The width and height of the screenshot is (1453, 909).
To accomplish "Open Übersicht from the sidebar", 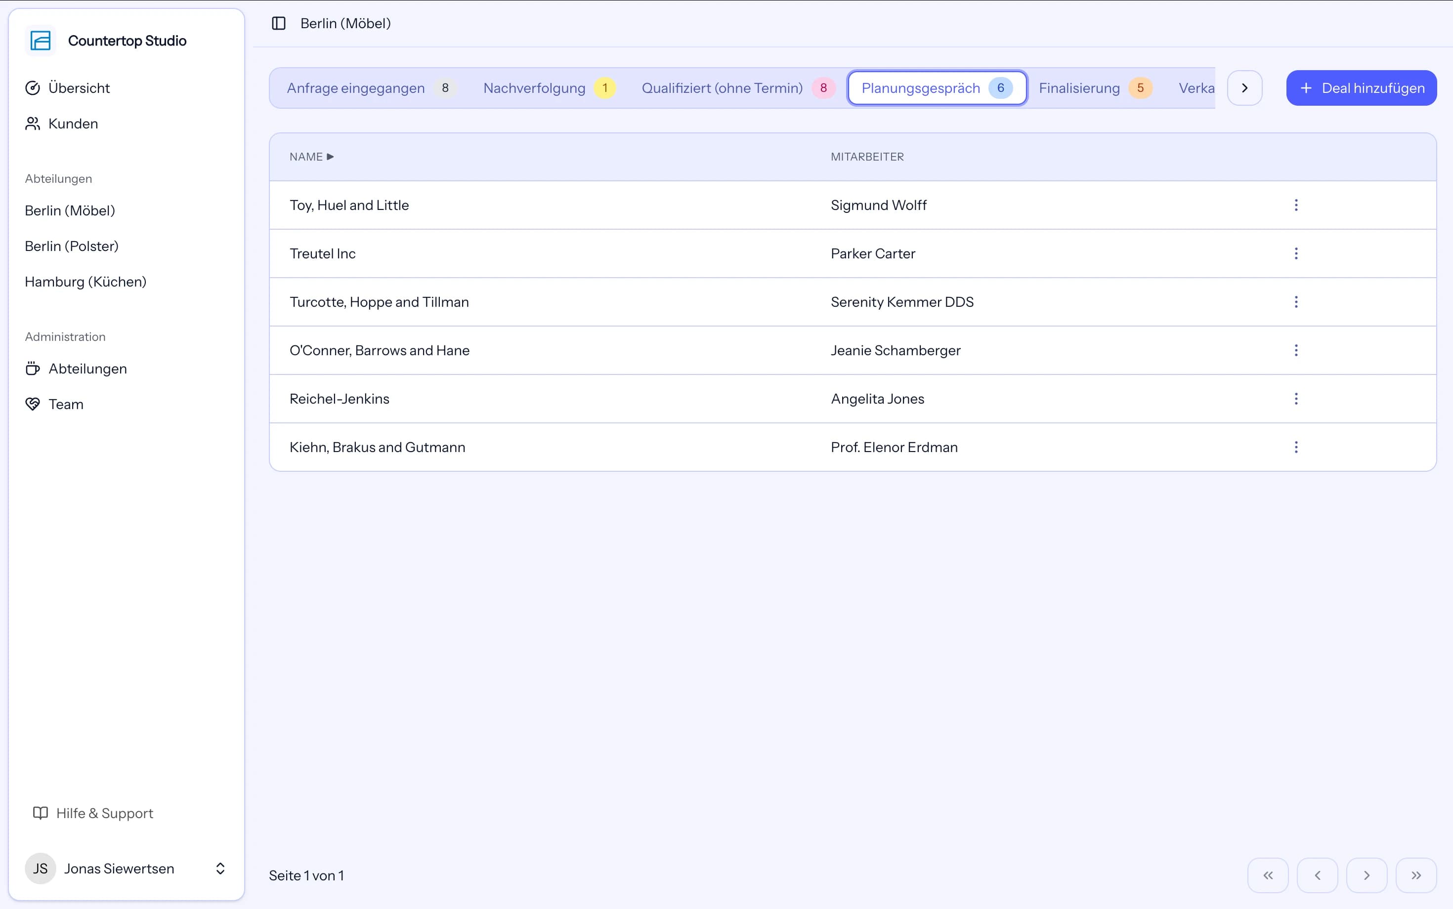I will point(67,88).
